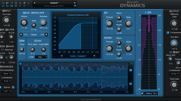Click the Up Knee knob

119,17
